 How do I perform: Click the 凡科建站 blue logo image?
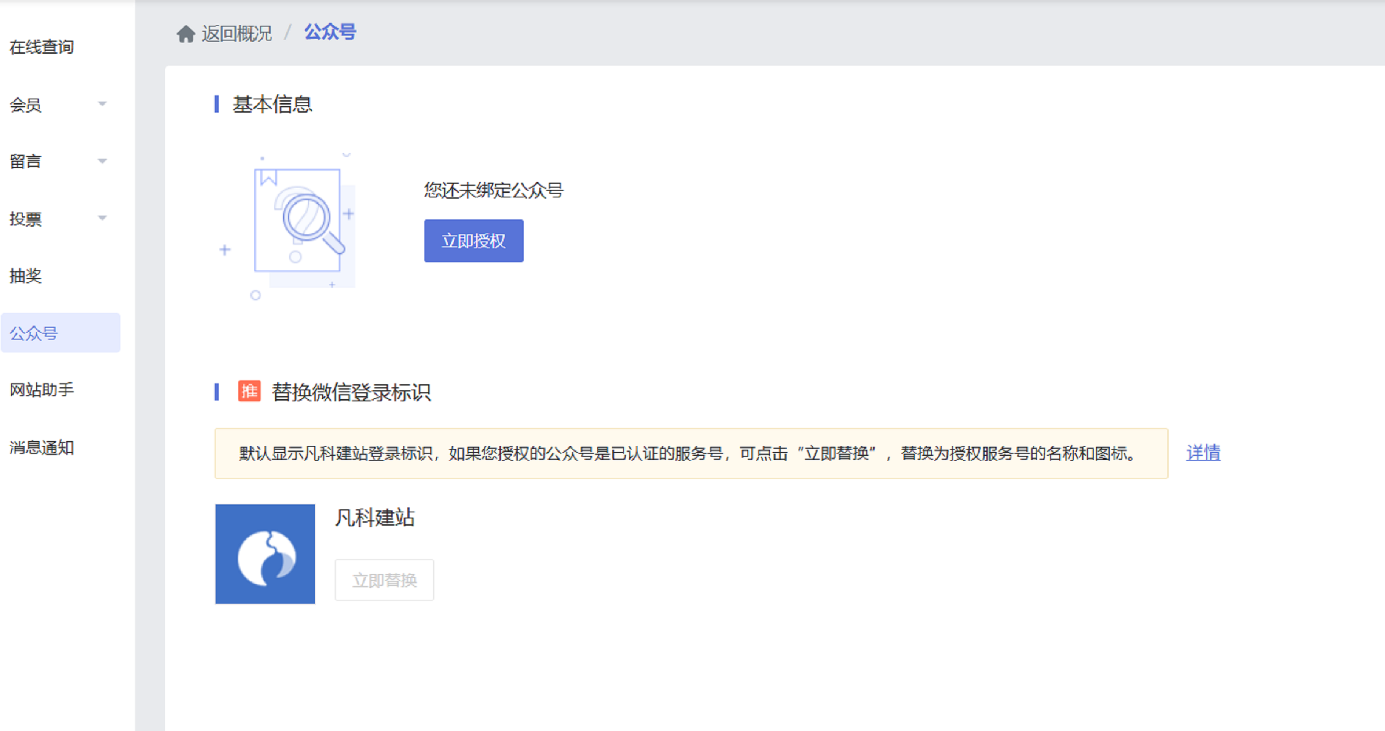(x=265, y=554)
